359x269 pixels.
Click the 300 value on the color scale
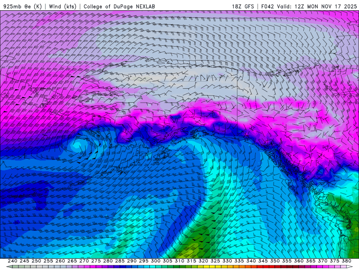tap(155, 261)
